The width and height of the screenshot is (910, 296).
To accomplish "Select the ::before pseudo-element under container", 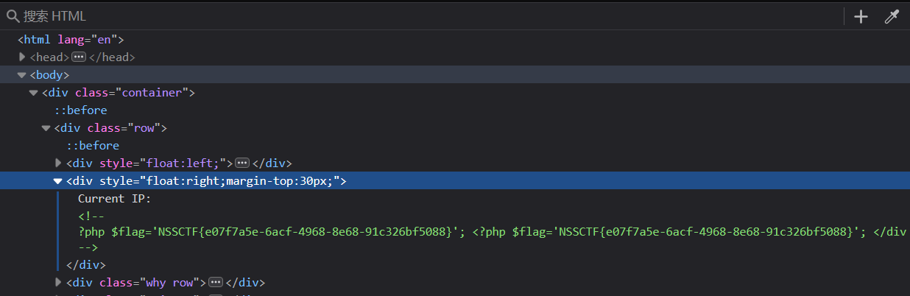I will pos(80,110).
